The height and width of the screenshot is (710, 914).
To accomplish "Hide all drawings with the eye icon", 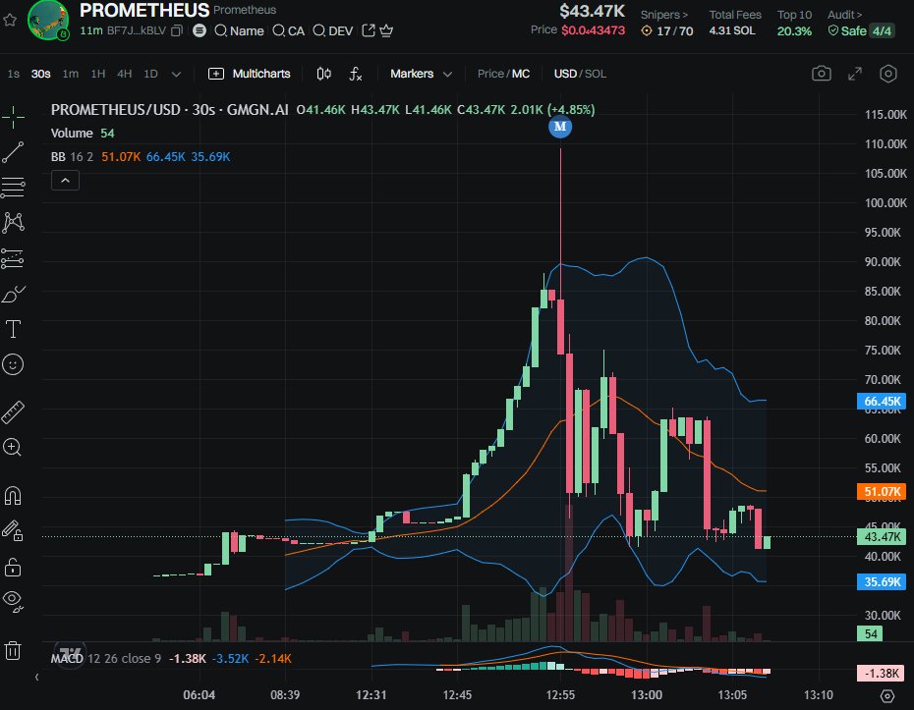I will [13, 600].
